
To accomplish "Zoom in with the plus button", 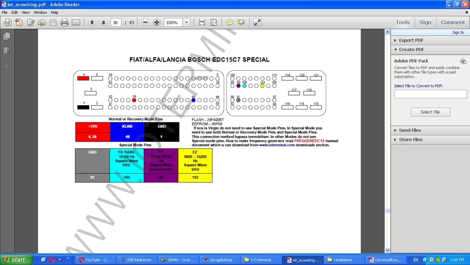I will click(x=157, y=22).
